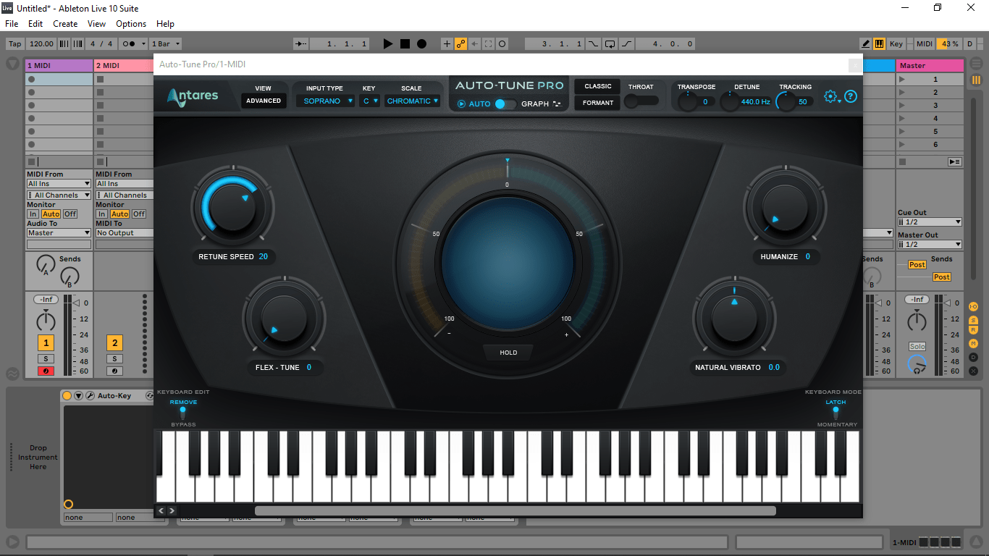Toggle Mixer section M show button
The image size is (989, 556).
click(974, 344)
